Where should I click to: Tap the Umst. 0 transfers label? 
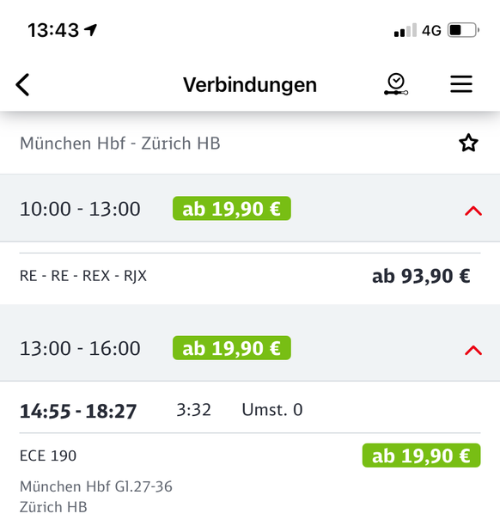pyautogui.click(x=272, y=410)
